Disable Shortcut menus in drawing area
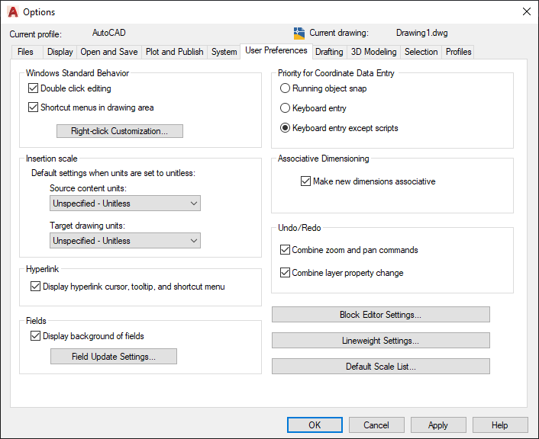Screen dimensions: 539x439 (x=34, y=107)
